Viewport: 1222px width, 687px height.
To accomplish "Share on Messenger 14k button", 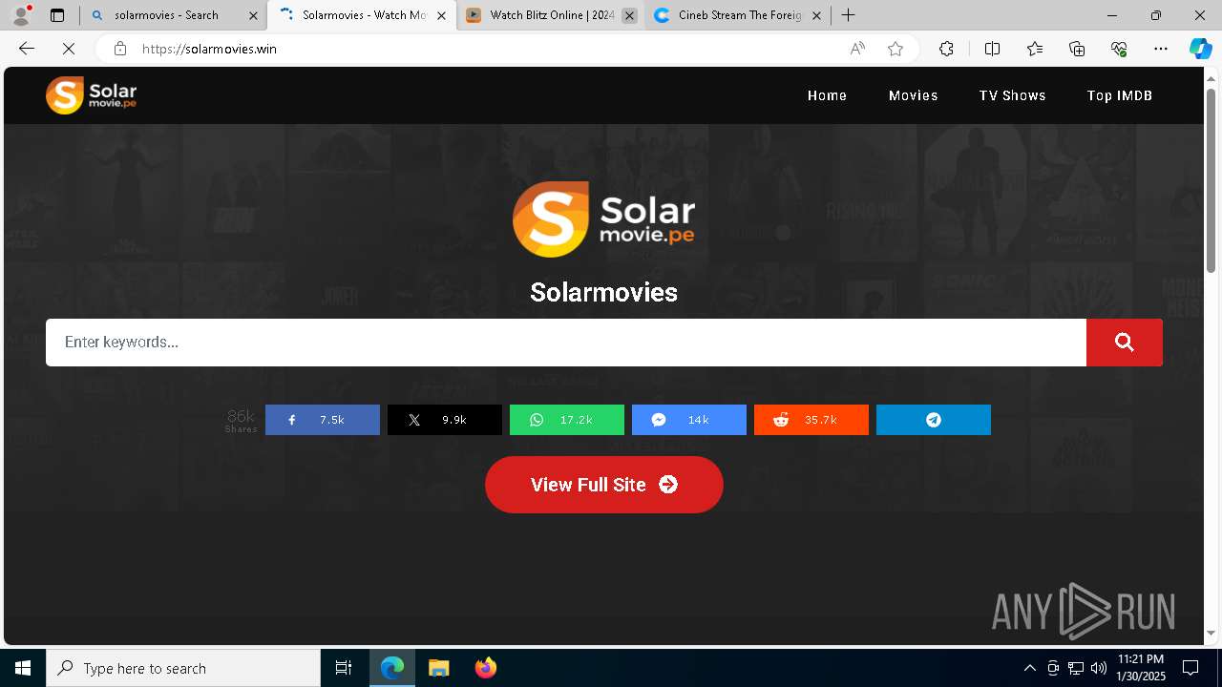I will click(689, 420).
